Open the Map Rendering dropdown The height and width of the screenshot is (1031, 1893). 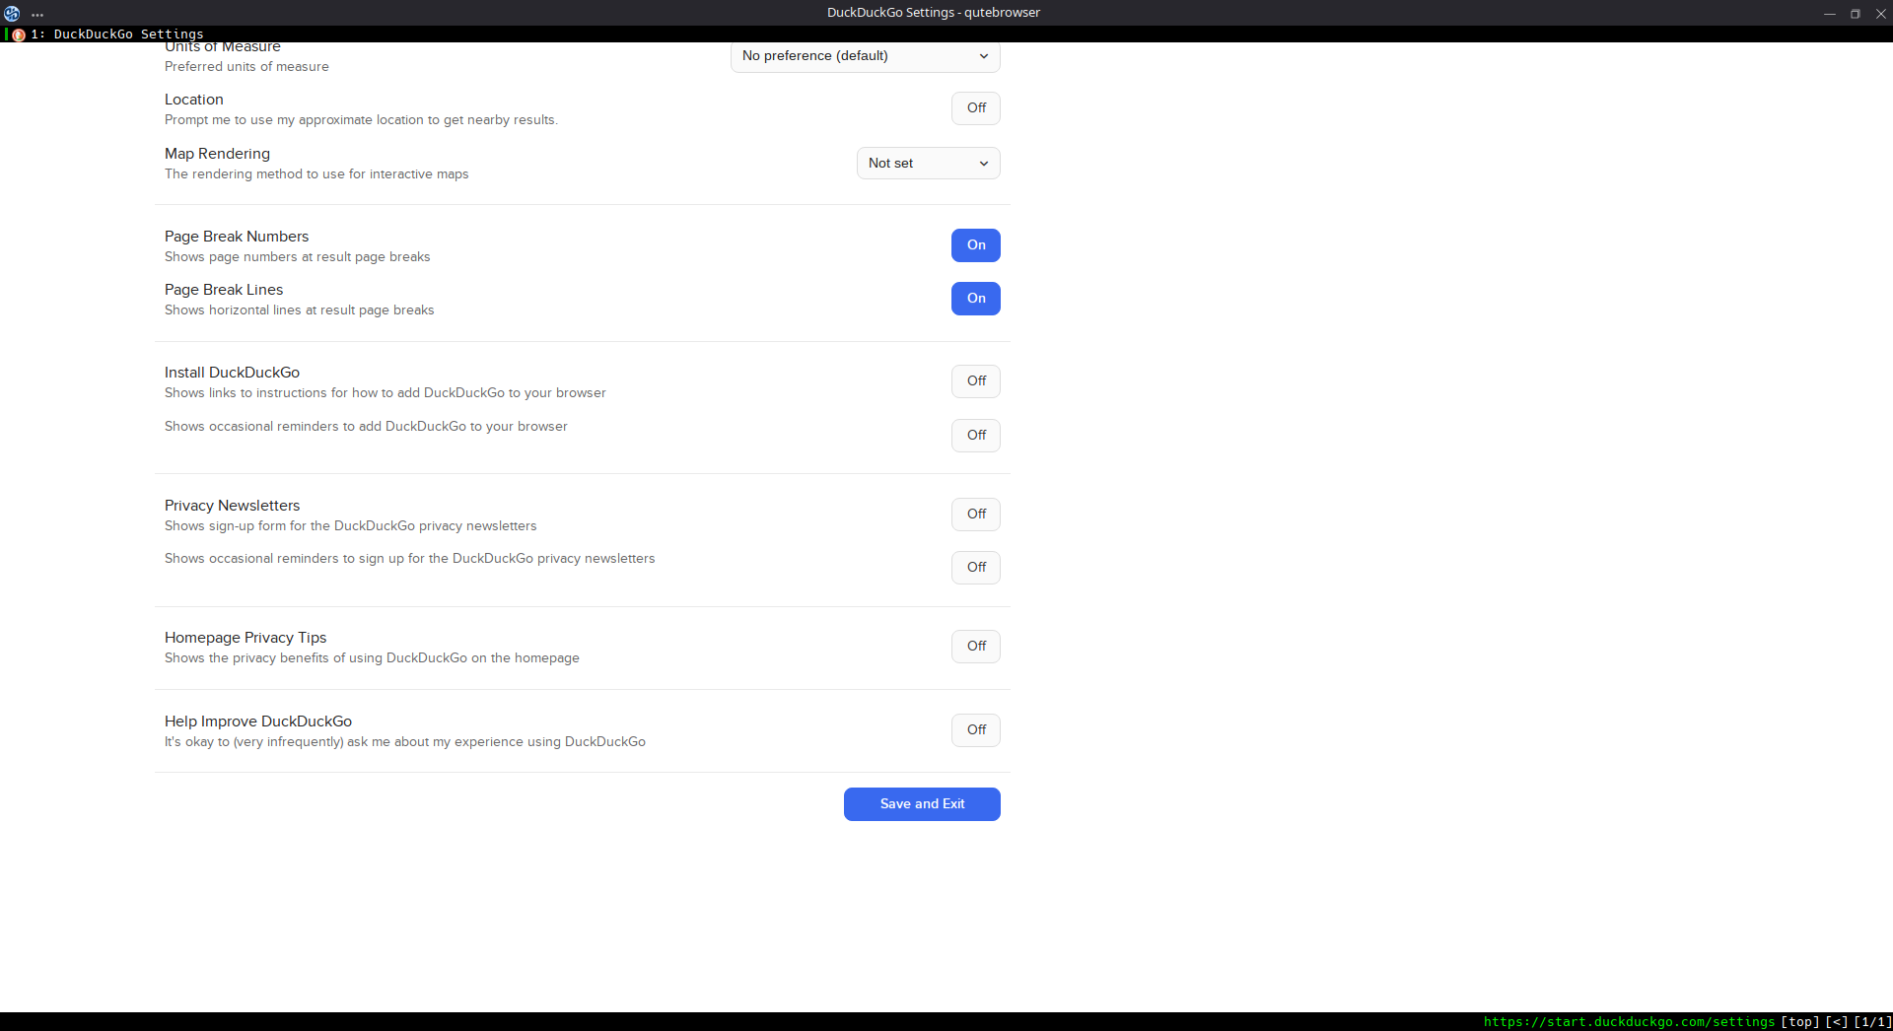928,164
